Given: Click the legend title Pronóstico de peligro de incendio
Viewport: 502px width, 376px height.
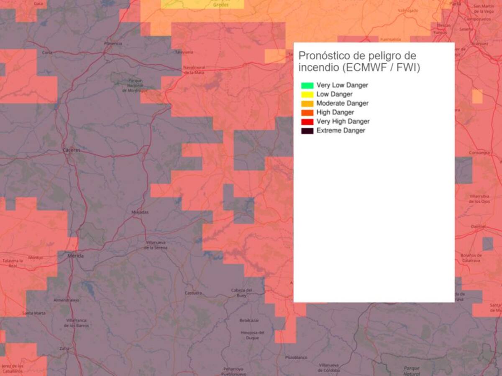Looking at the screenshot, I should (x=359, y=62).
